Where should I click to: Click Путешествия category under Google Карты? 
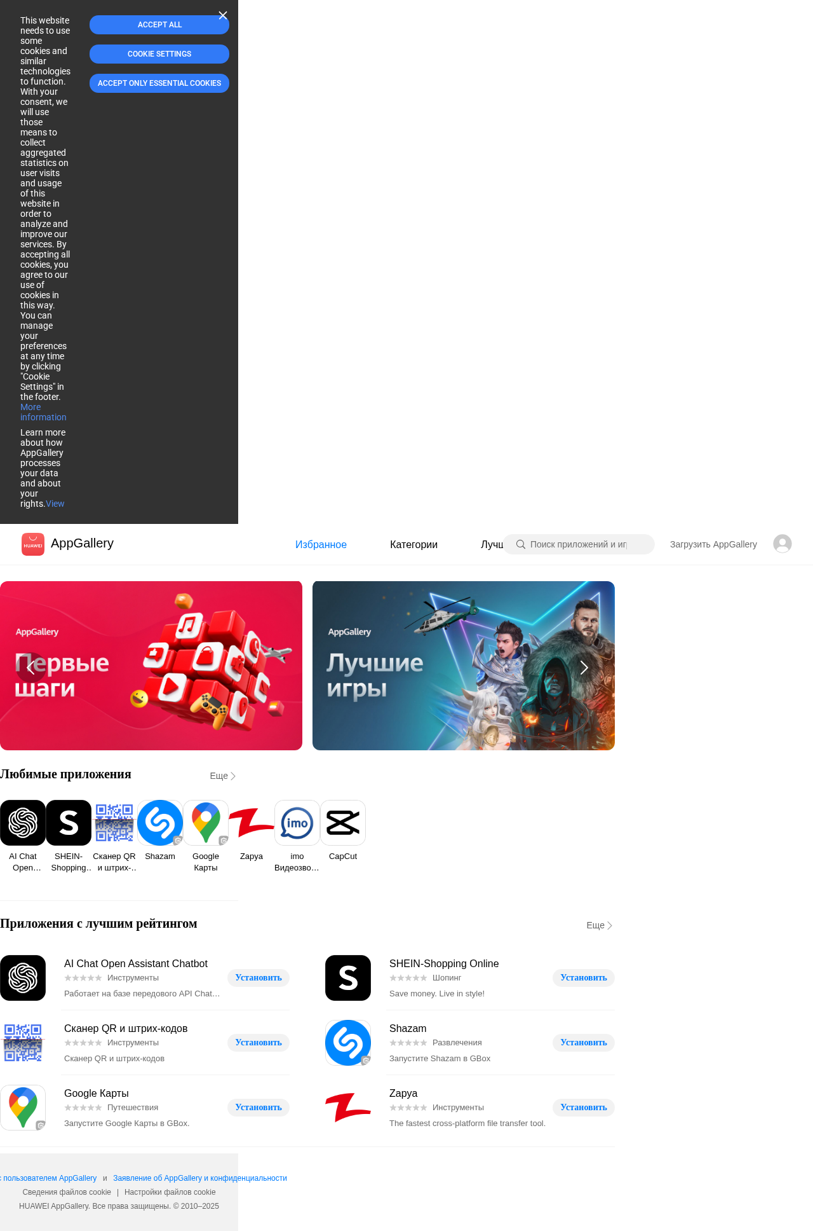(133, 1108)
